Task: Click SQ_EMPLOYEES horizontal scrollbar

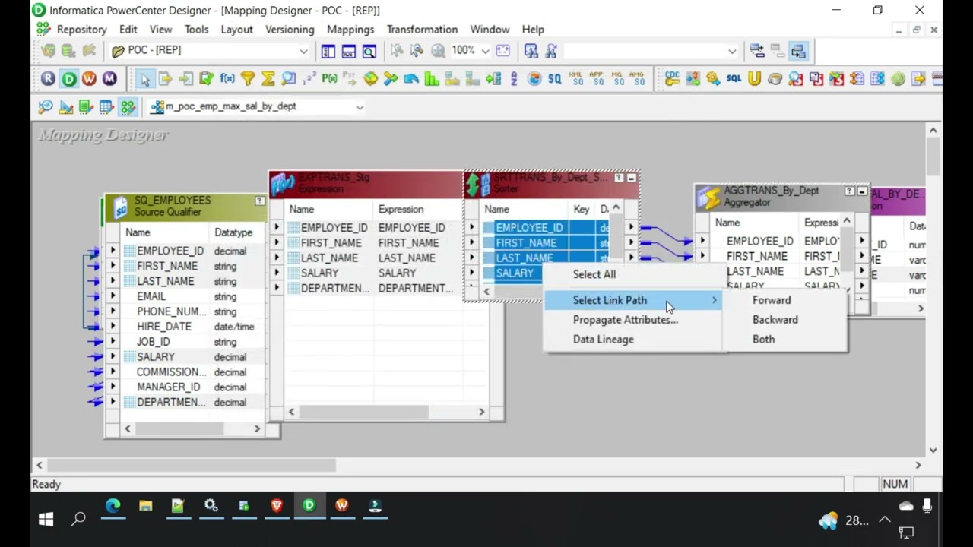Action: pos(192,429)
